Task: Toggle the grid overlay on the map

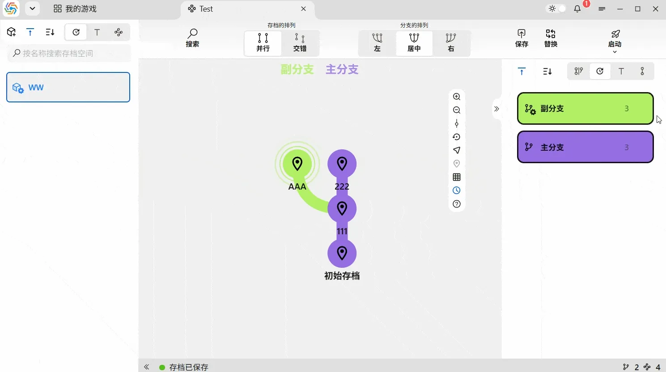Action: pos(457,177)
